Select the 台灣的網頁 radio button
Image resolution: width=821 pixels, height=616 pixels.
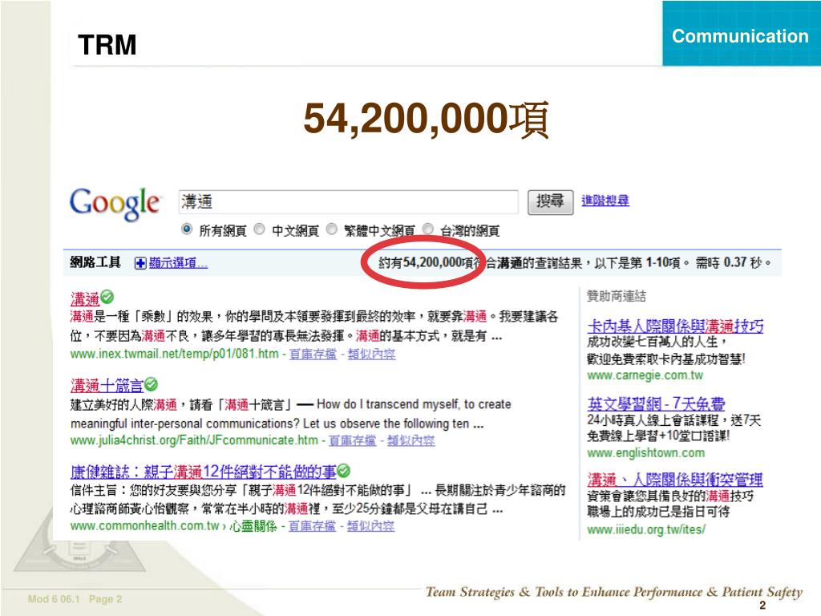click(x=428, y=229)
